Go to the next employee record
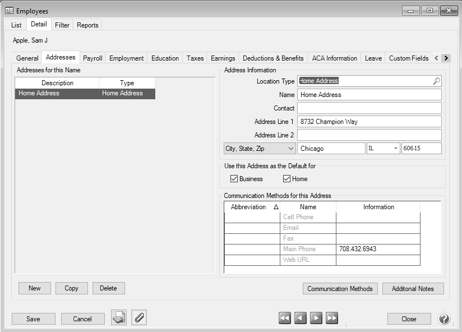This screenshot has height=332, width=462. (x=316, y=318)
